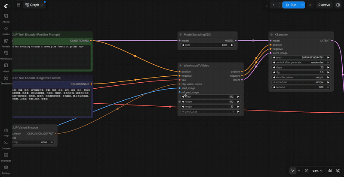
Task: Collapse the KSampler node via its dot
Action: tap(272, 35)
